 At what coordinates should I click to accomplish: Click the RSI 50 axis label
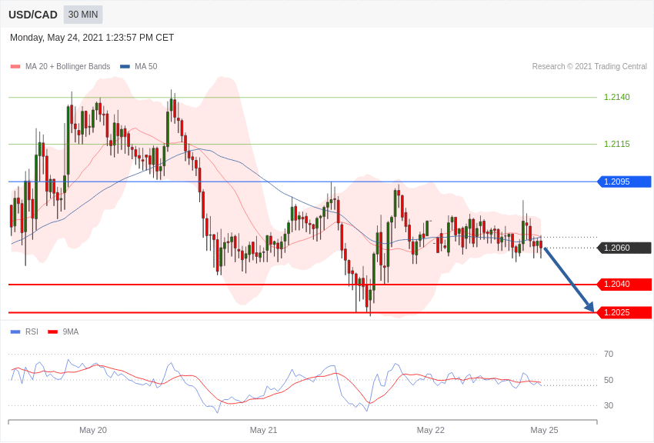(609, 380)
